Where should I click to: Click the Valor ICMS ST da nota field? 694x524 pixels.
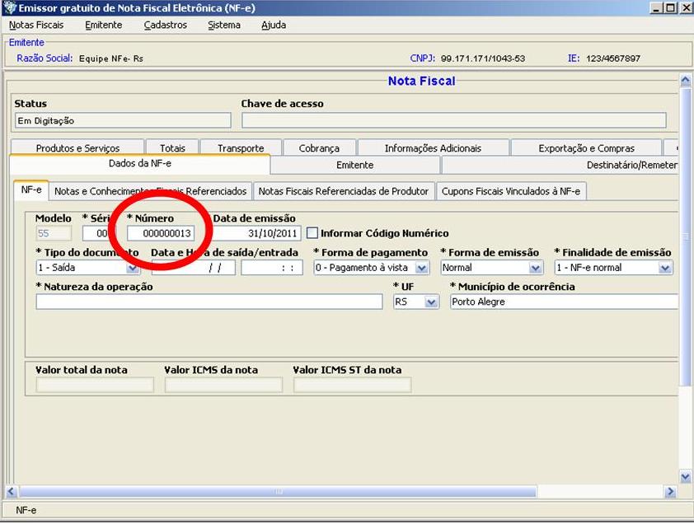tap(353, 385)
